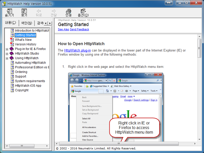Image resolution: width=204 pixels, height=153 pixels.
Task: Click the book icon beside Using HttpWatch
Action: coord(12,58)
